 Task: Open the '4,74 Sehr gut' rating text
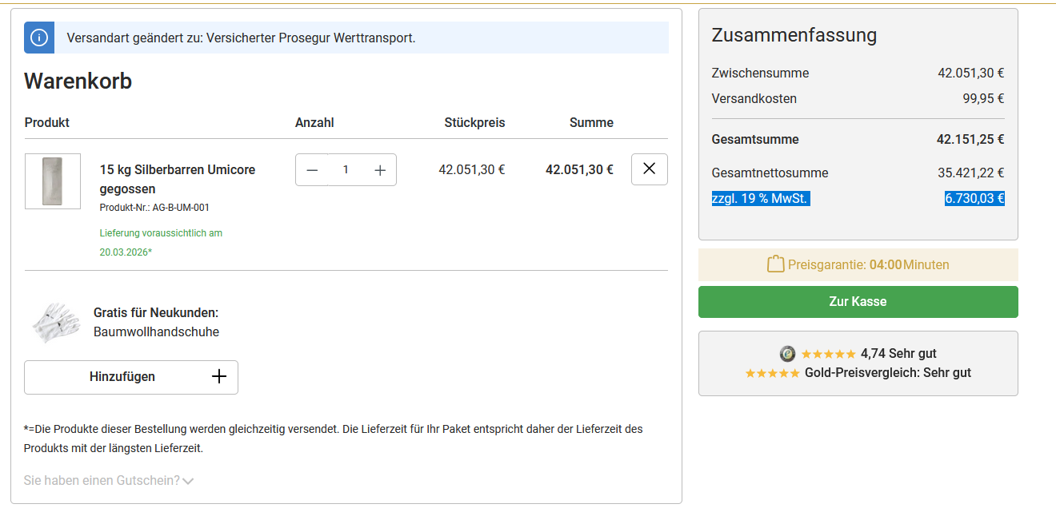(x=898, y=354)
